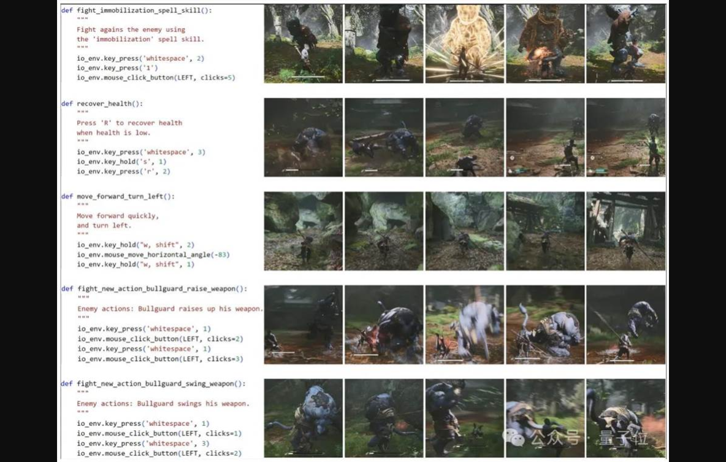Click the mouse_click_button(LEFT, clicks=3) line
The image size is (726, 462).
160,359
